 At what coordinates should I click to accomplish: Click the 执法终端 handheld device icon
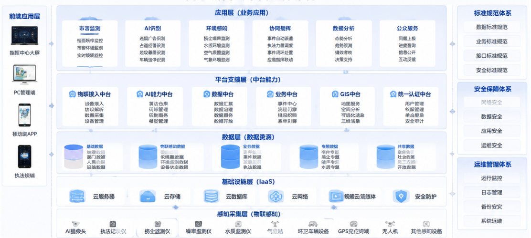[x=24, y=156]
